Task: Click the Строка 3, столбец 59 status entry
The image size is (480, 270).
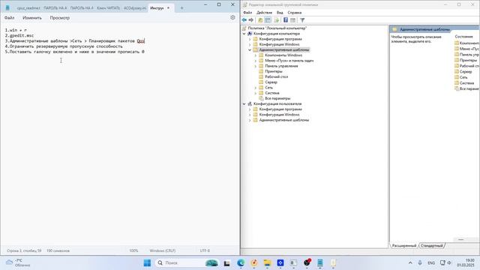Action: tap(24, 250)
